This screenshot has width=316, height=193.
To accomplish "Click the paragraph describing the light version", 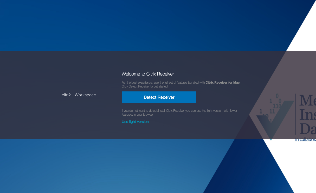I will [x=179, y=111].
